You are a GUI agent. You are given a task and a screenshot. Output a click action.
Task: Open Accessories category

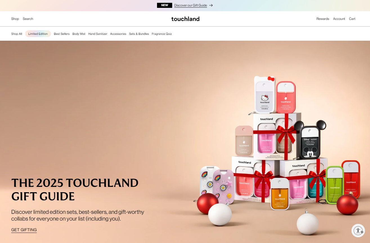[x=118, y=34]
